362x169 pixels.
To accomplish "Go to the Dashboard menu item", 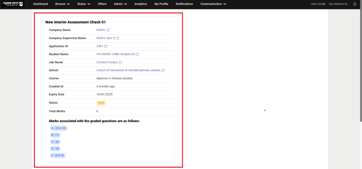I will coord(40,4).
